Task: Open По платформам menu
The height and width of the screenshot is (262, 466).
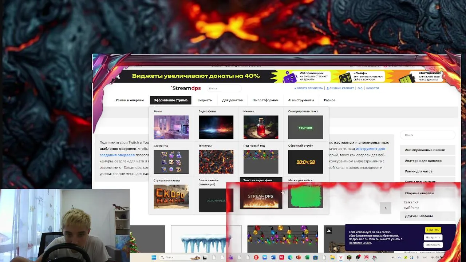Action: (265, 100)
